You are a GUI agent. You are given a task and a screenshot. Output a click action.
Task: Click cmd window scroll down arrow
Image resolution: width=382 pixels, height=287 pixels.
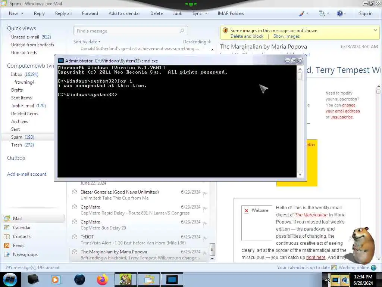tap(300, 175)
